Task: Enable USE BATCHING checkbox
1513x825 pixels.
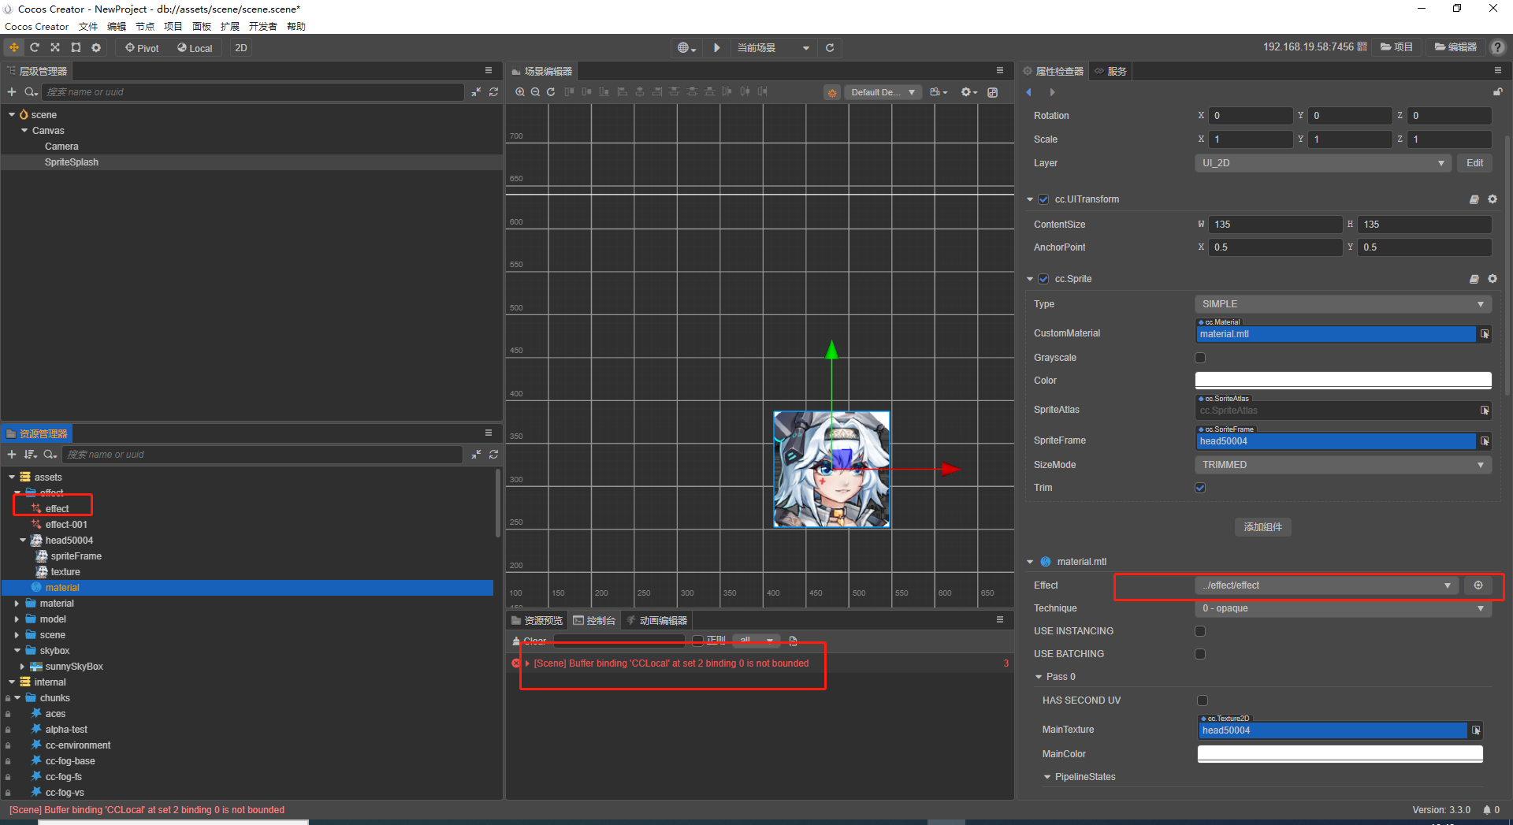Action: pyautogui.click(x=1200, y=654)
